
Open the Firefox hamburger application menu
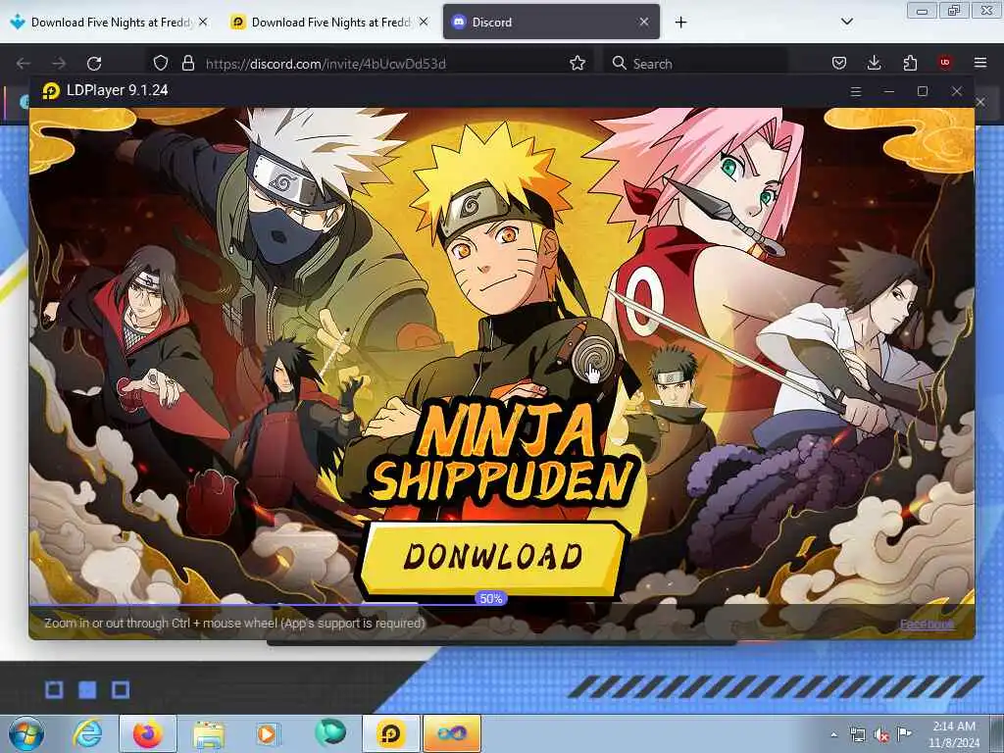coord(980,63)
